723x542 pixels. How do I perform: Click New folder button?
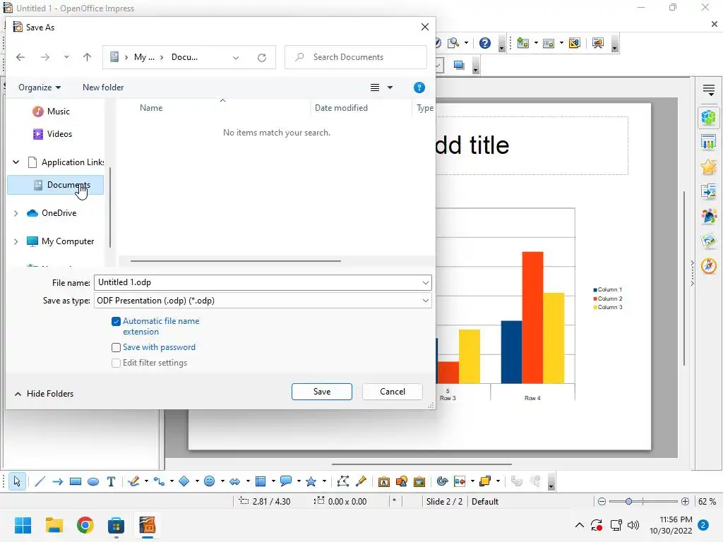pyautogui.click(x=103, y=88)
